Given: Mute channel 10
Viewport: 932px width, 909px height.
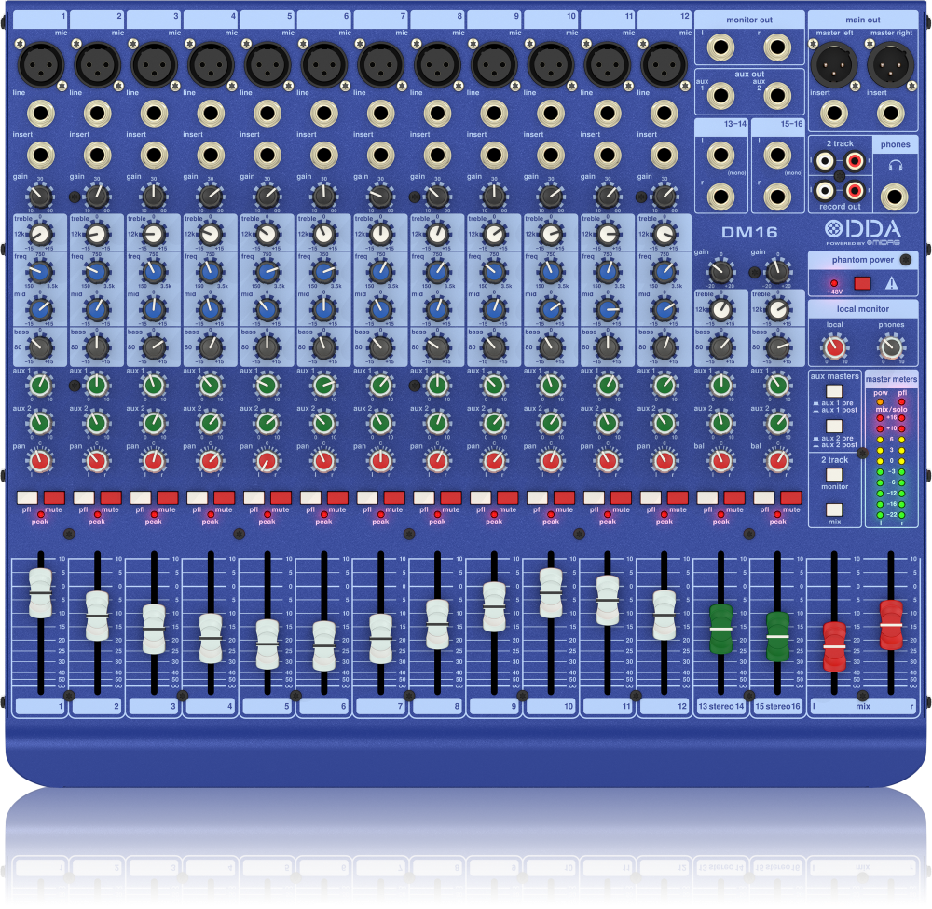Looking at the screenshot, I should tap(565, 497).
